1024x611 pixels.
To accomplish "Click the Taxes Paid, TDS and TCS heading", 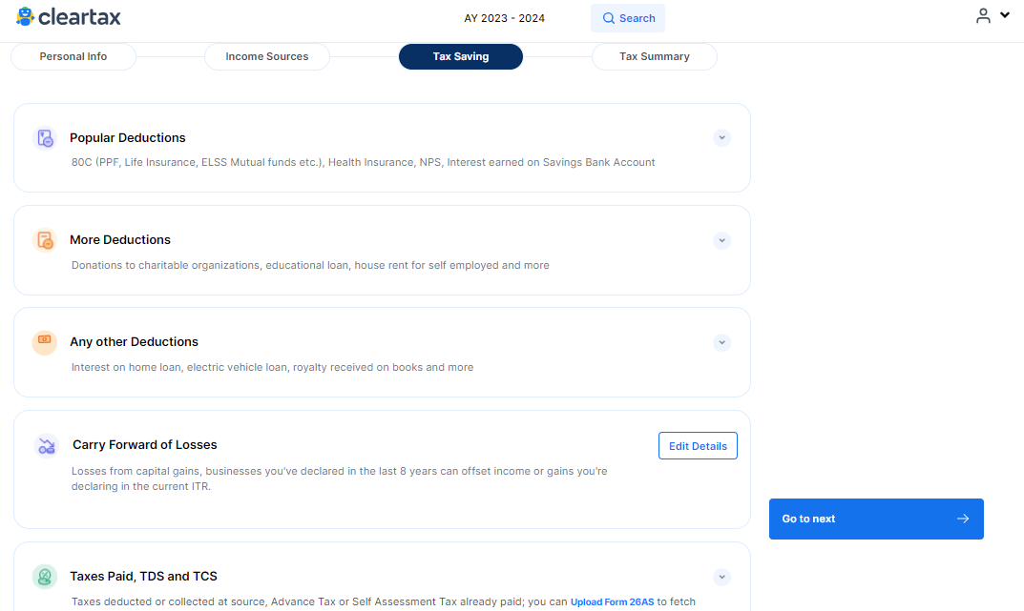I will (x=144, y=577).
